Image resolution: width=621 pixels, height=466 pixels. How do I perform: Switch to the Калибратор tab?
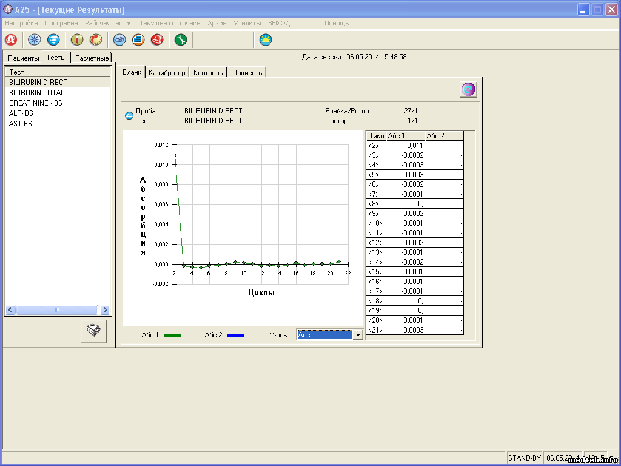point(167,73)
